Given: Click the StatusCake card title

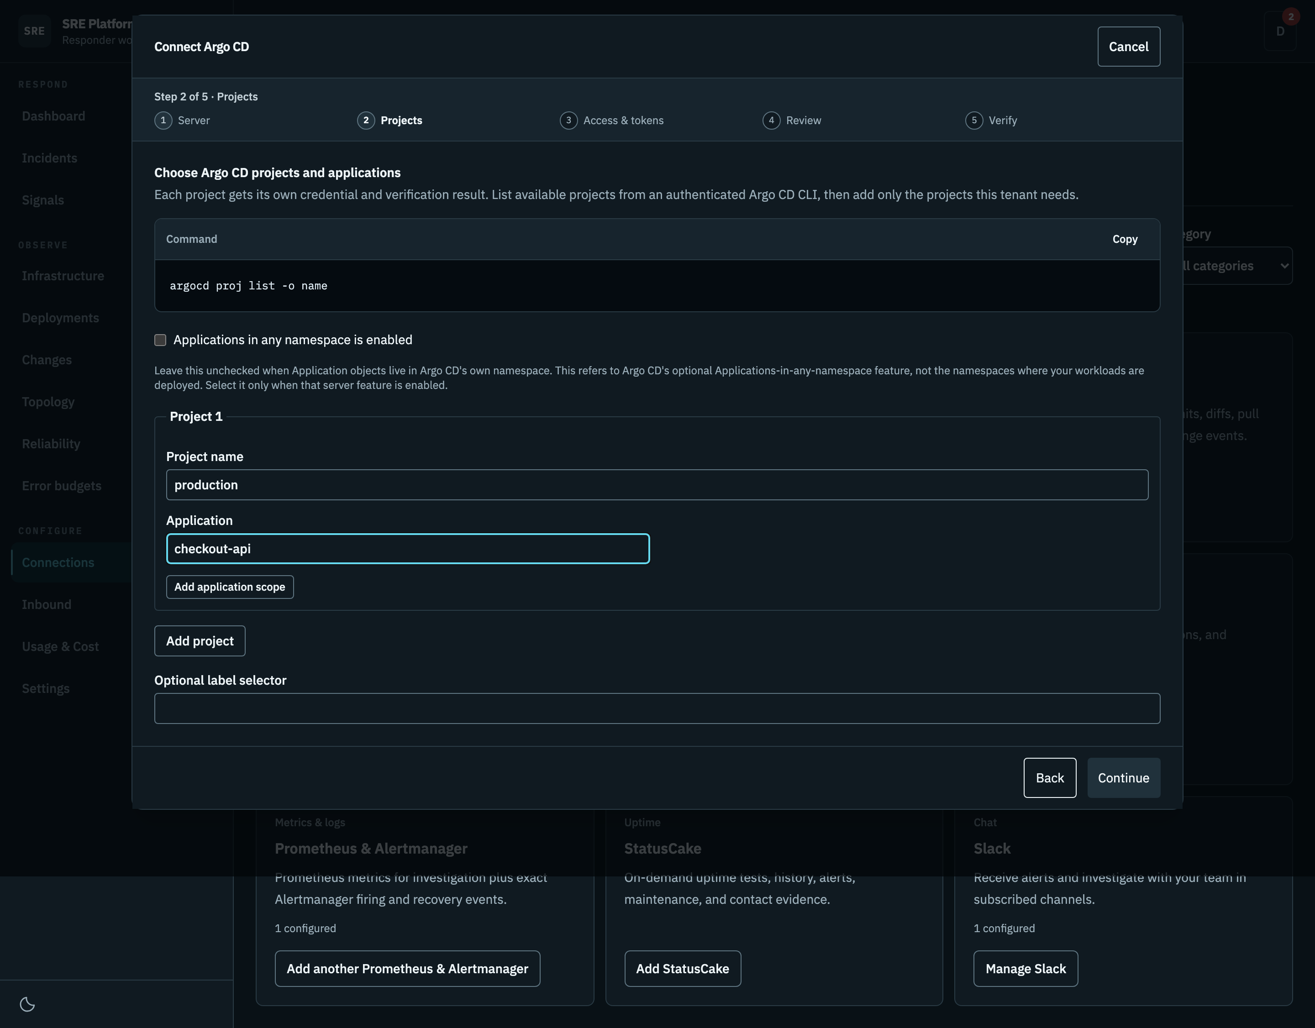Looking at the screenshot, I should pos(663,849).
